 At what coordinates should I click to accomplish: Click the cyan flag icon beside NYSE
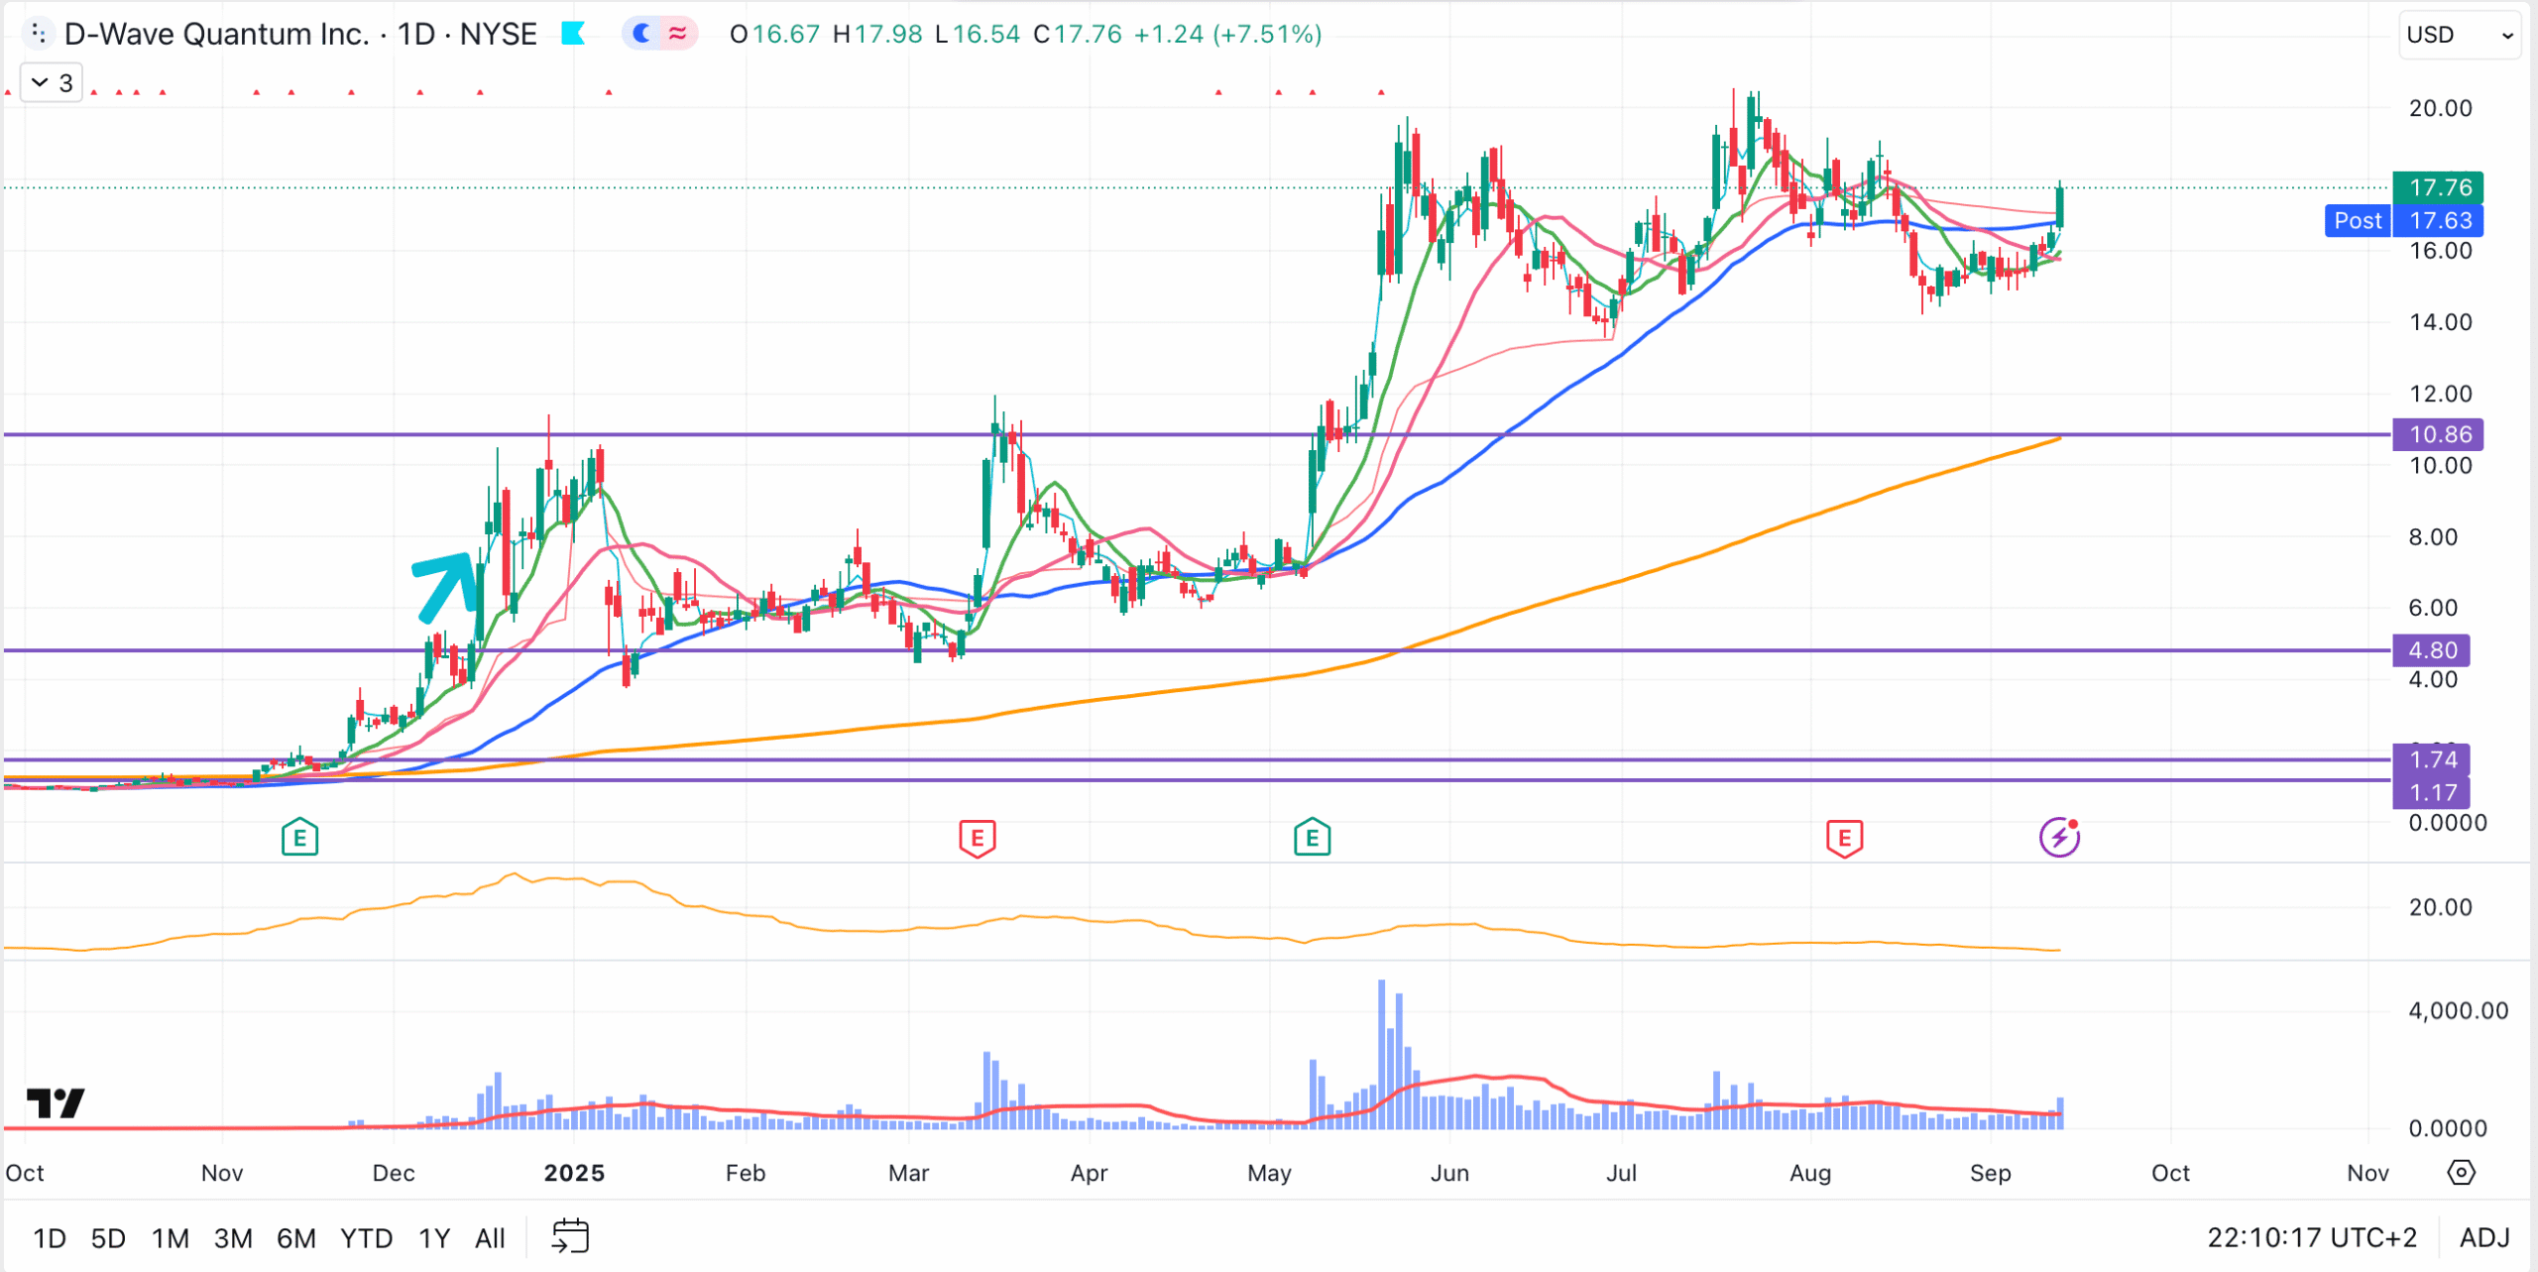pyautogui.click(x=573, y=34)
